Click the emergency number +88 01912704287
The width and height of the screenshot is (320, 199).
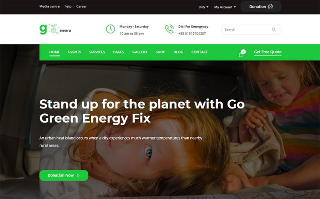[192, 34]
